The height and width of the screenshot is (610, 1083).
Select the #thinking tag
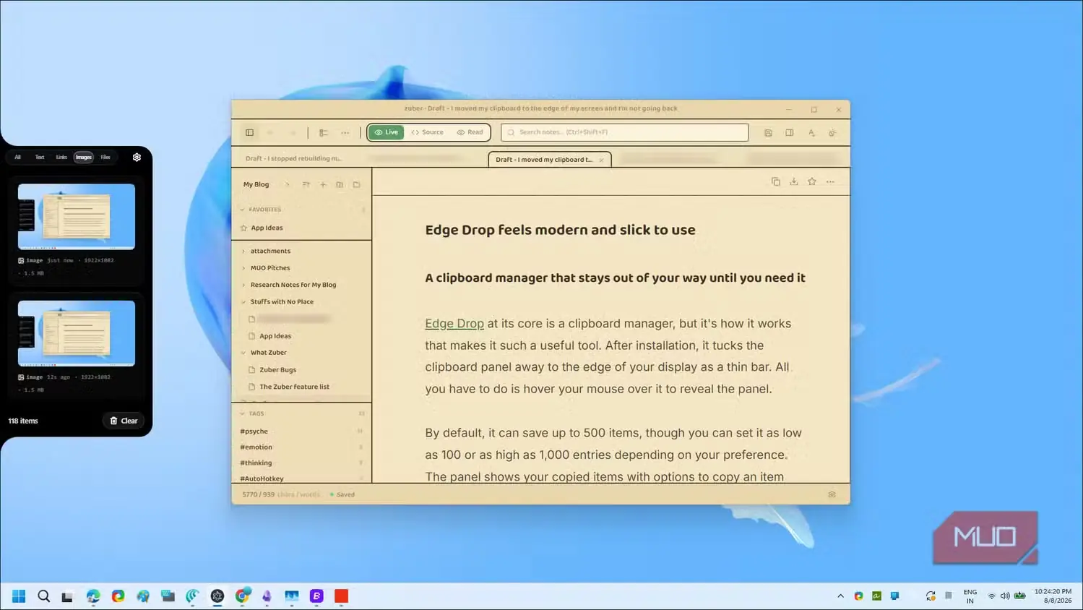(256, 463)
